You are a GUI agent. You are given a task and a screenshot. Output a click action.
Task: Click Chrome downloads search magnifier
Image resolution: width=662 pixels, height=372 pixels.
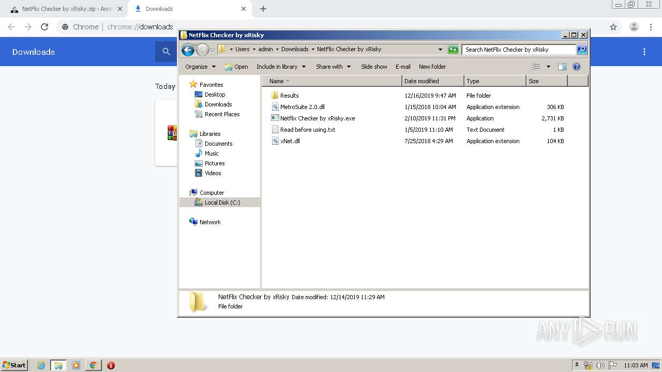[166, 52]
